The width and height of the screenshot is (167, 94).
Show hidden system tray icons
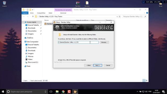coord(138,92)
